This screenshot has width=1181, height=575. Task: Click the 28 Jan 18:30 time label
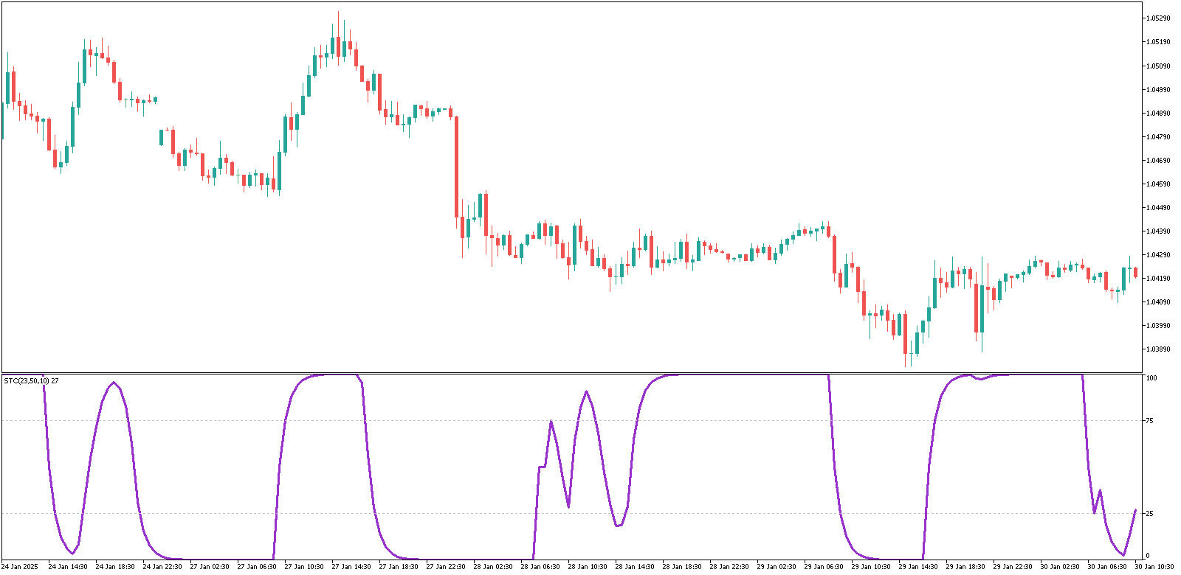682,567
